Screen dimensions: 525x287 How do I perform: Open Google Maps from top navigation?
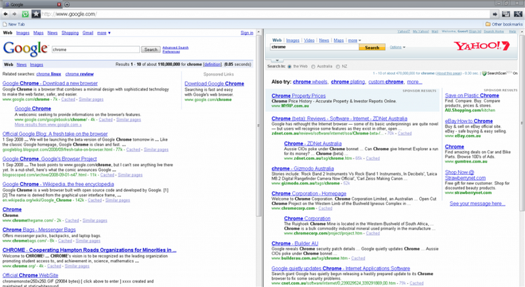pyautogui.click(x=38, y=33)
